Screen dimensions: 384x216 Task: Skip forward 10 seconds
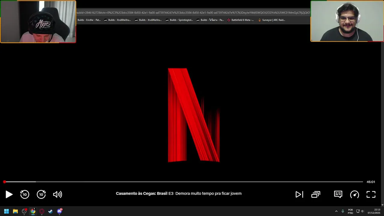click(x=41, y=194)
